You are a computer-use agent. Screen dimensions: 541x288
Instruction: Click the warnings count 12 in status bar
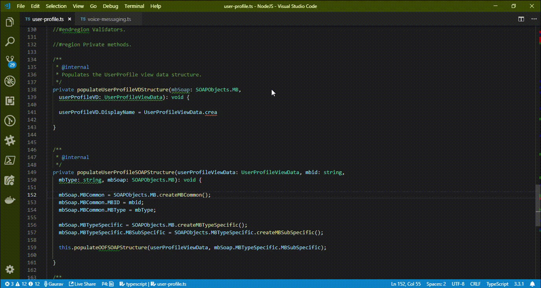pyautogui.click(x=21, y=284)
